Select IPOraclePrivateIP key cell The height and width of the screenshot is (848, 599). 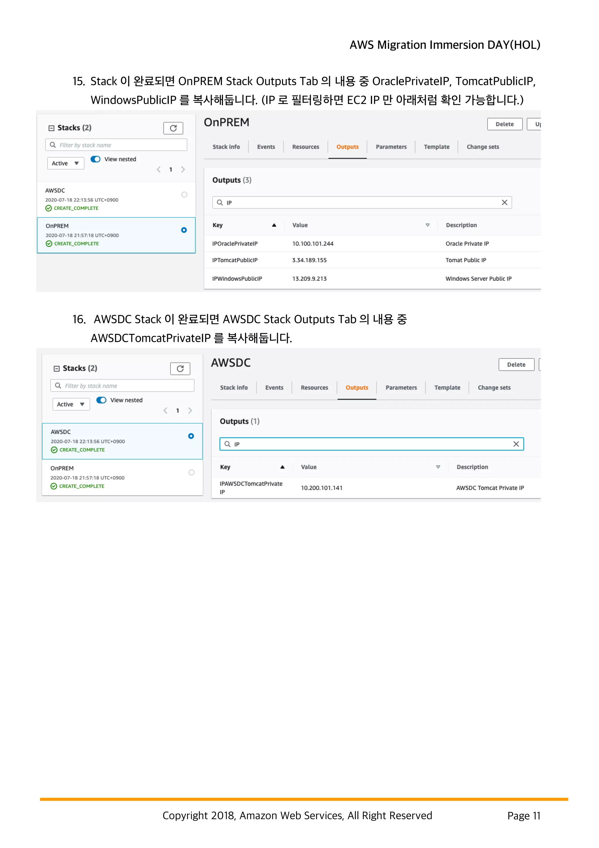235,244
